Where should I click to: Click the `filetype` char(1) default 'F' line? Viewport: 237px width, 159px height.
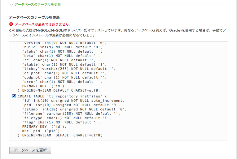(67, 118)
